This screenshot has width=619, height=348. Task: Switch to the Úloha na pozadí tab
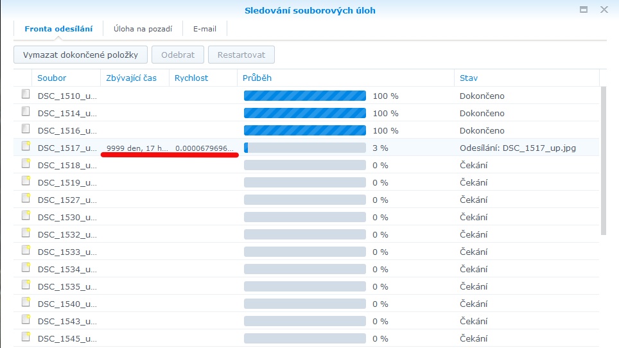[x=143, y=29]
